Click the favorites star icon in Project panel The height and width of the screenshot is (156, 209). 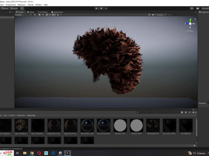[189, 112]
